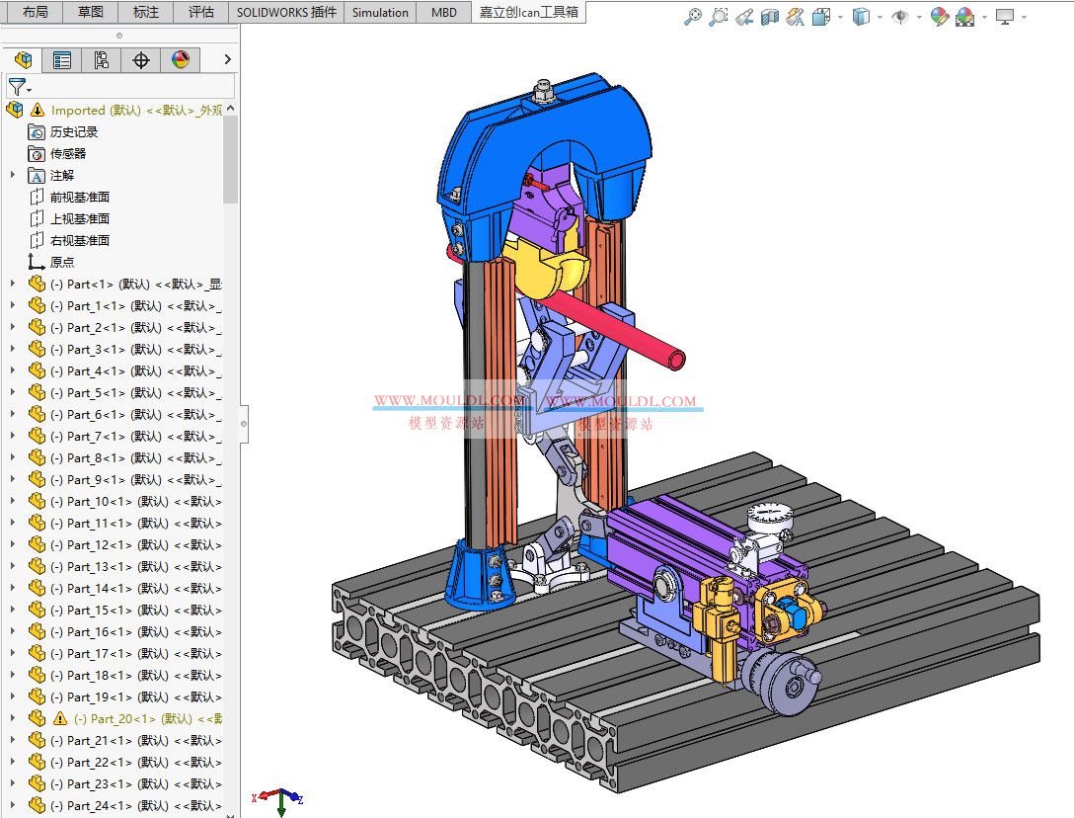
Task: Select the Zoom to Fit tool
Action: (692, 16)
